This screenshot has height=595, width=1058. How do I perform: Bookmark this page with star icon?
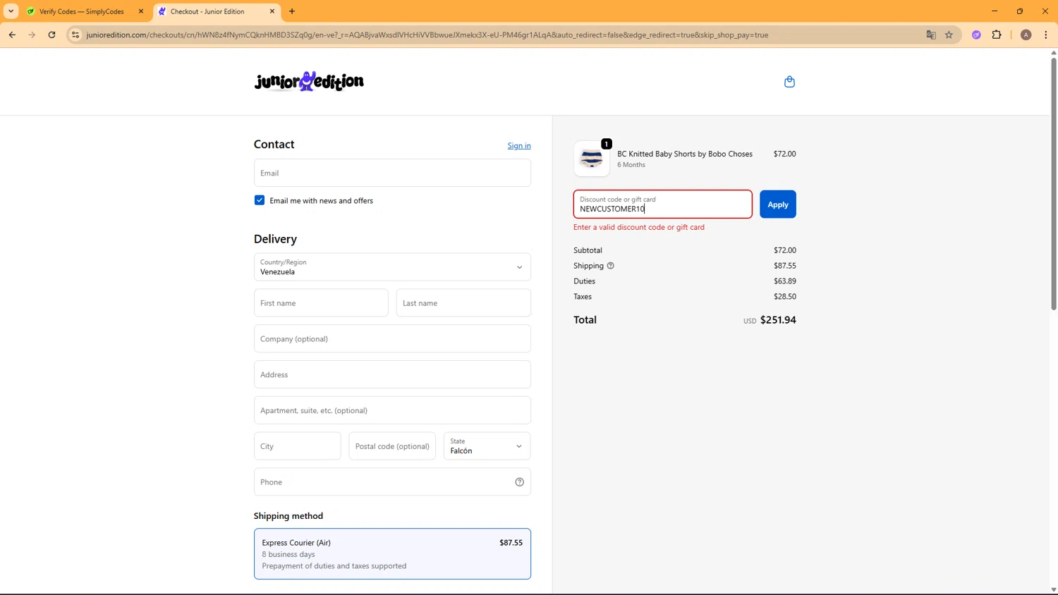tap(949, 35)
